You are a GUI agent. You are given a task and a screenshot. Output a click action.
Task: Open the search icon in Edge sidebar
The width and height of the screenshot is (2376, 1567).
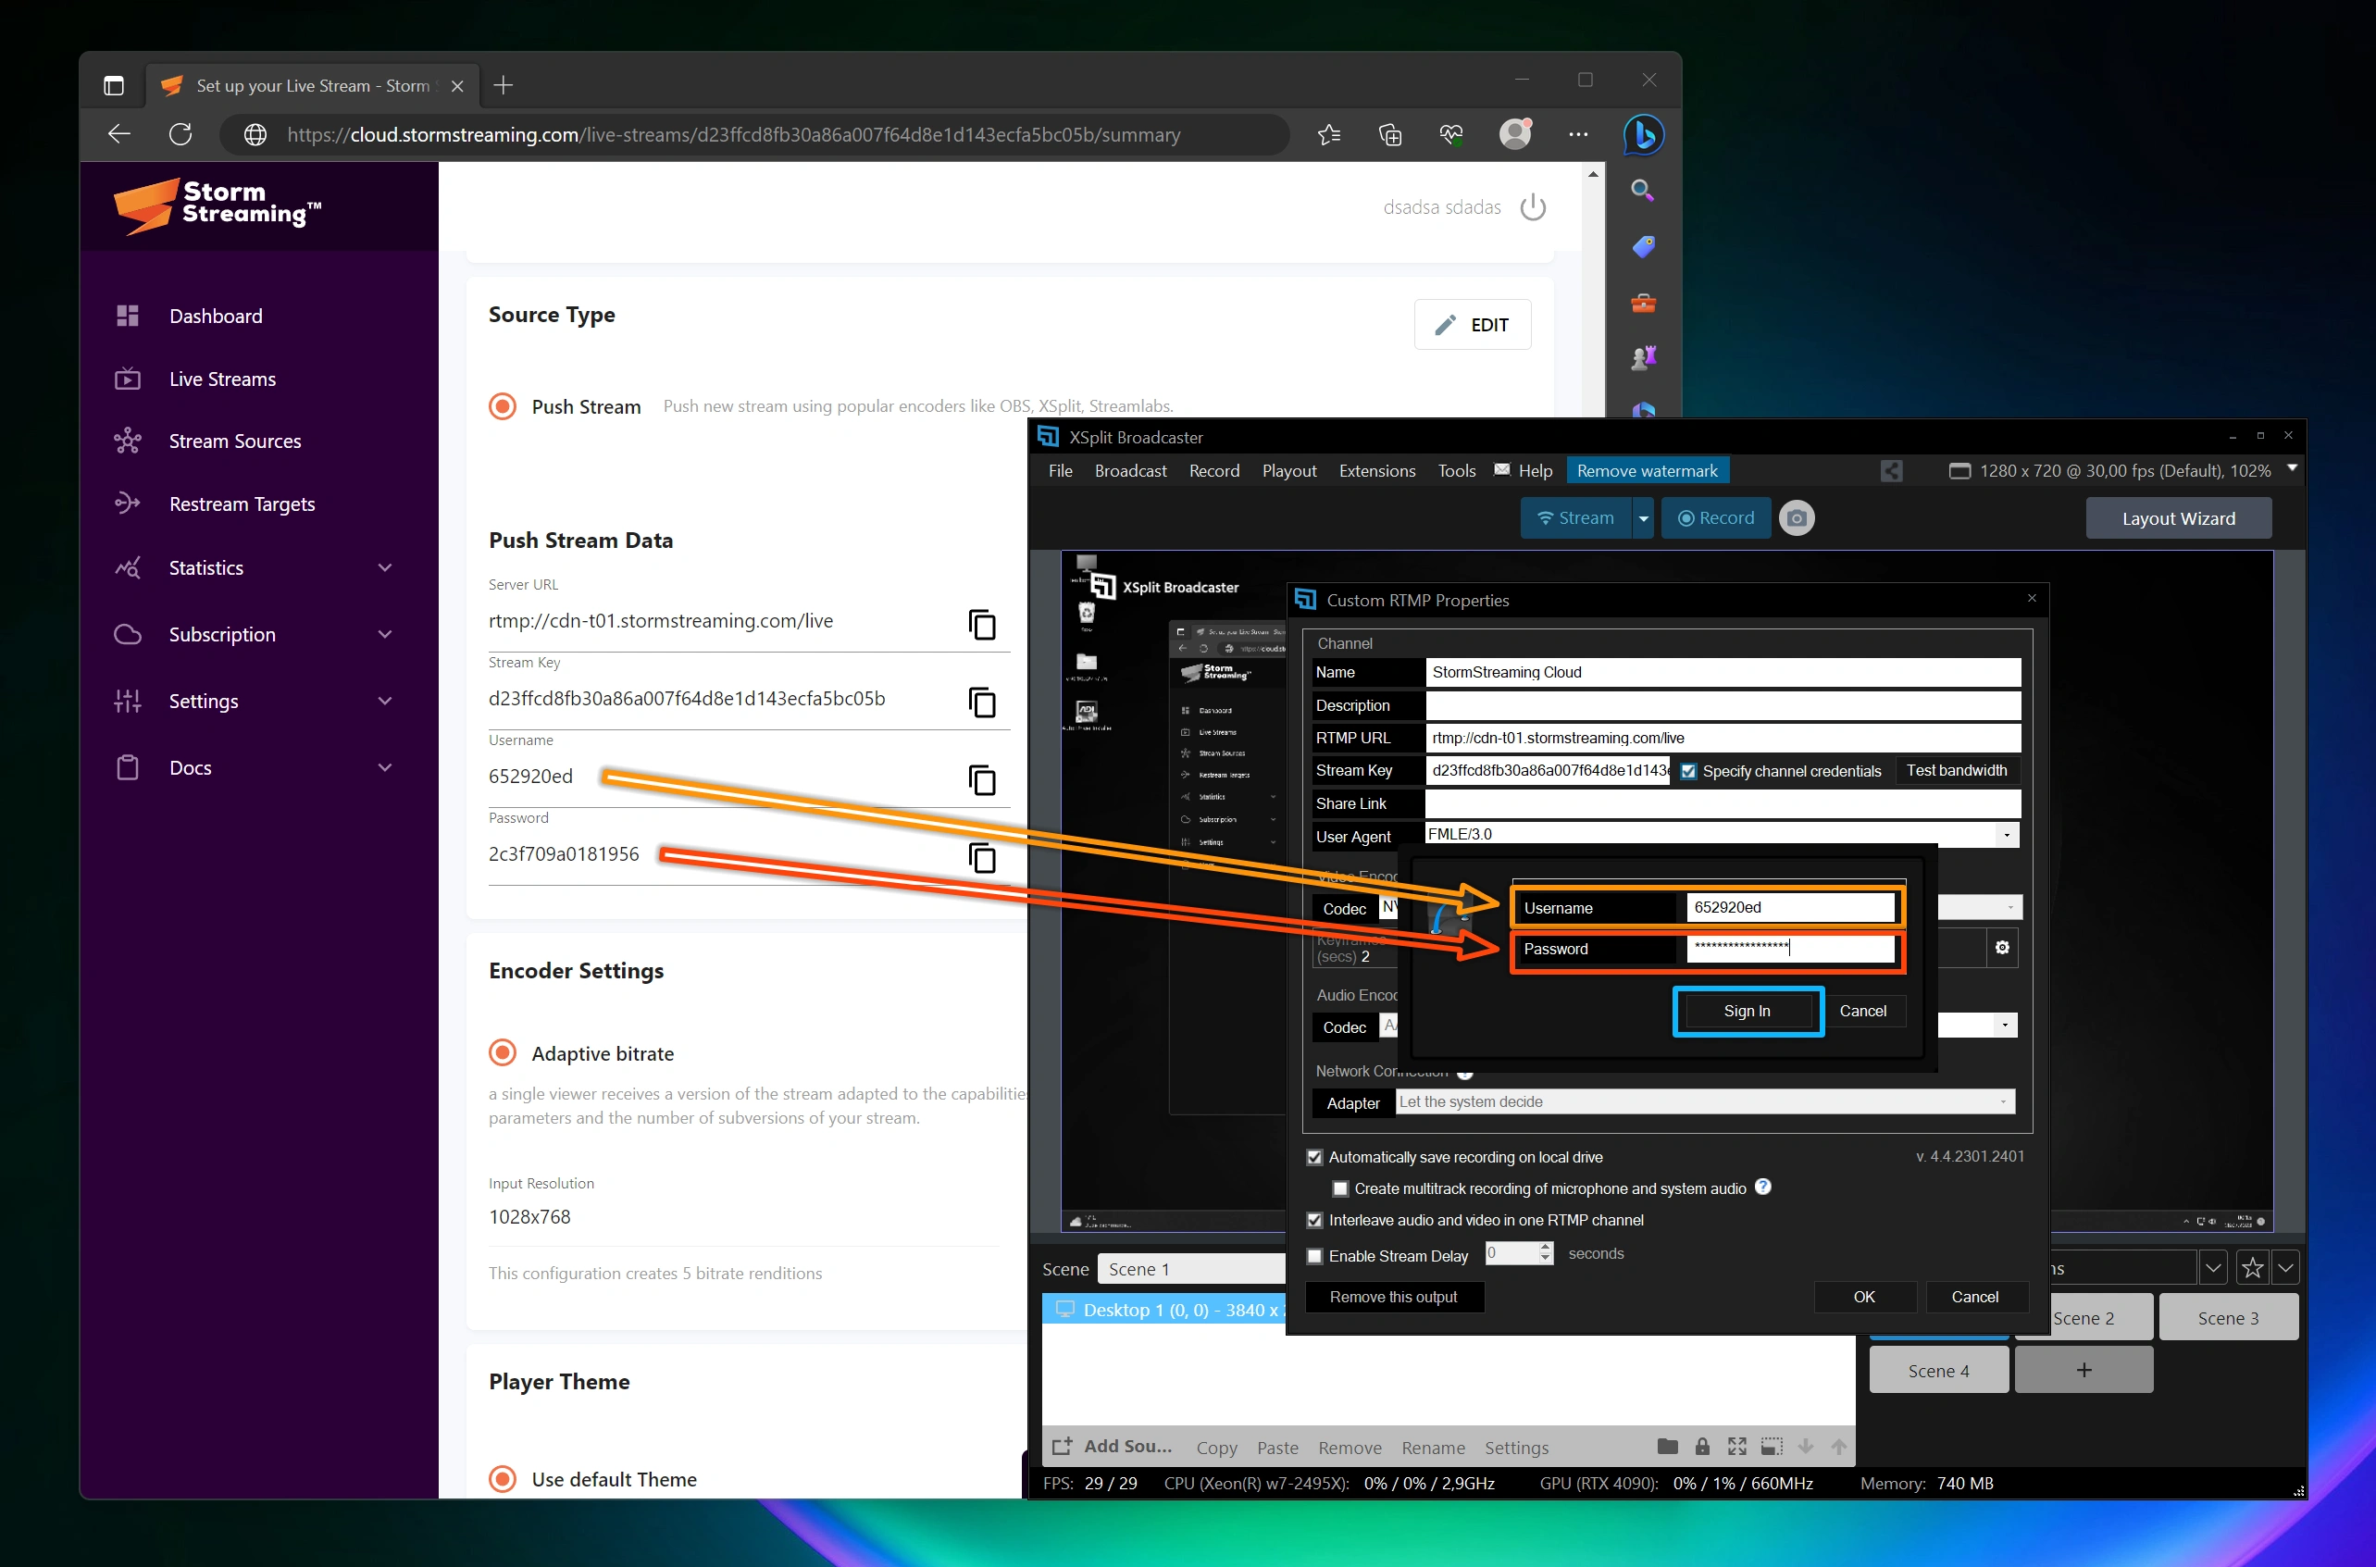[x=1642, y=190]
